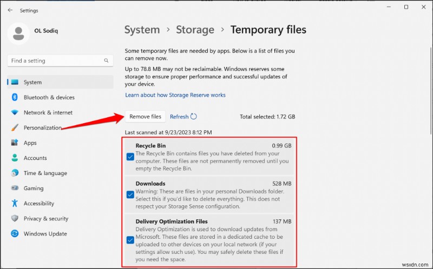
Task: Click the Refresh circular arrow icon
Action: point(194,117)
